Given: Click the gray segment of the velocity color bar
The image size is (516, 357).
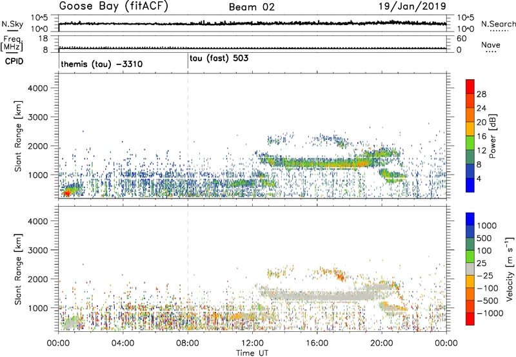Looking at the screenshot, I should point(470,269).
